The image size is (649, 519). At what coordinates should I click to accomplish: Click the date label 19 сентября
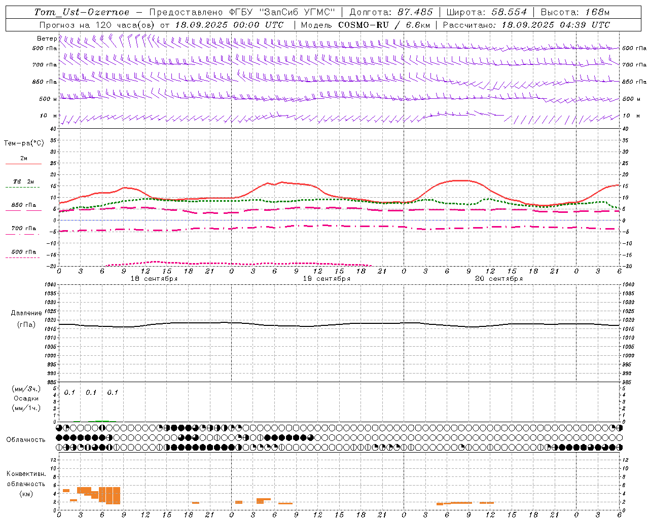[327, 279]
